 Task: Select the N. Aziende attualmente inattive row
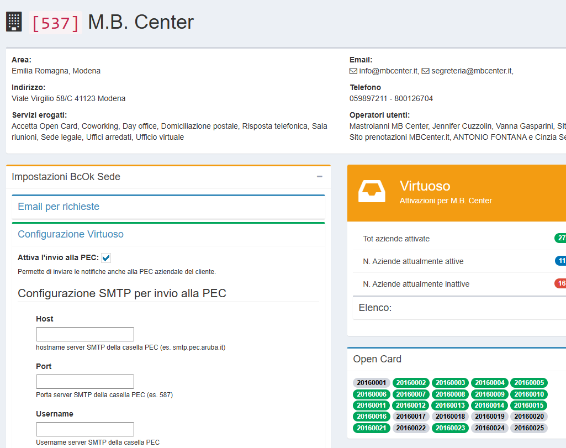(459, 284)
